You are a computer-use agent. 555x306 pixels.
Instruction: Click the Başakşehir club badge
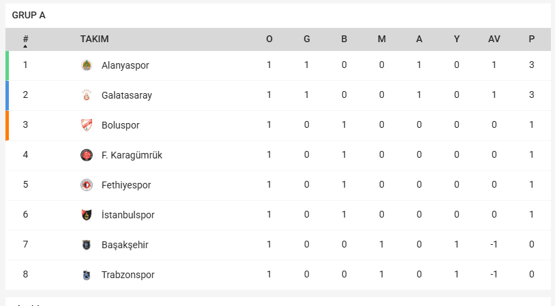pyautogui.click(x=87, y=245)
